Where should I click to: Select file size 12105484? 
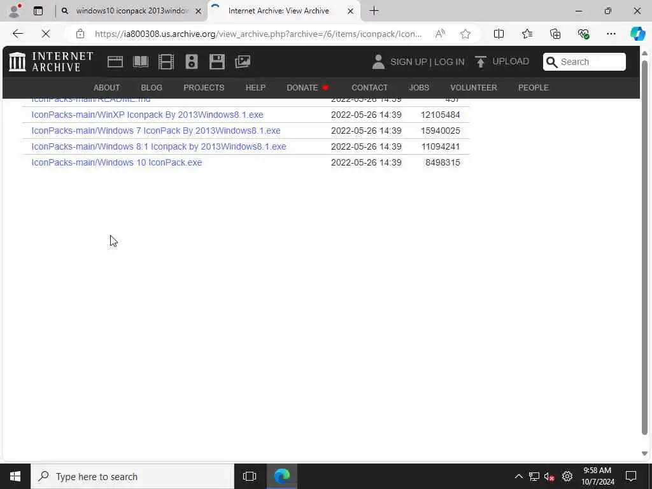440,115
